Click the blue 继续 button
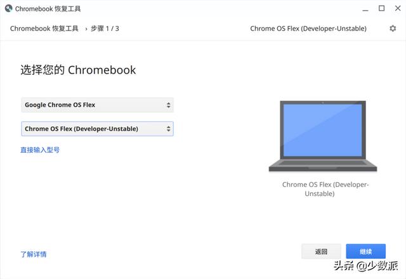 coord(365,251)
